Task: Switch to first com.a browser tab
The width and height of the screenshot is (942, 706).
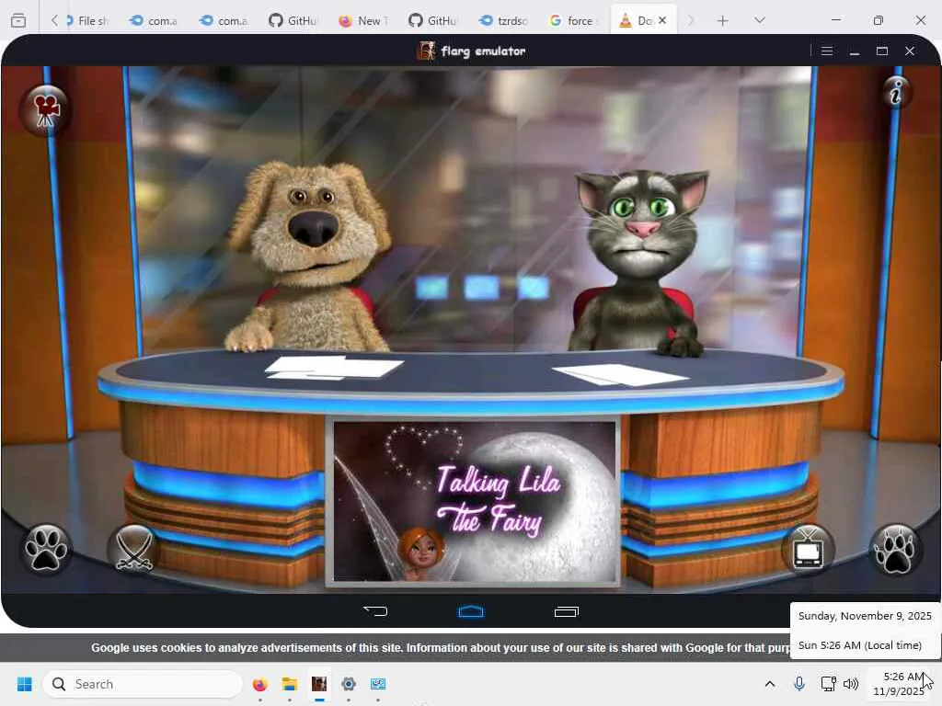Action: (154, 20)
